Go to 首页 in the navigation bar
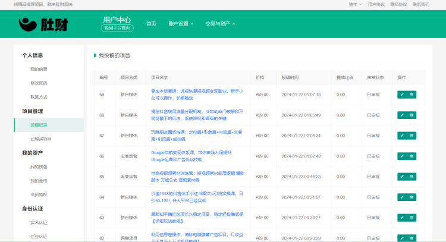 [151, 24]
